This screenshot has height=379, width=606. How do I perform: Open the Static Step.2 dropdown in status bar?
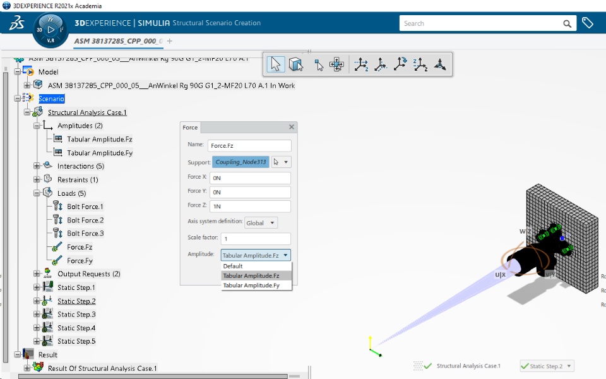pos(547,366)
